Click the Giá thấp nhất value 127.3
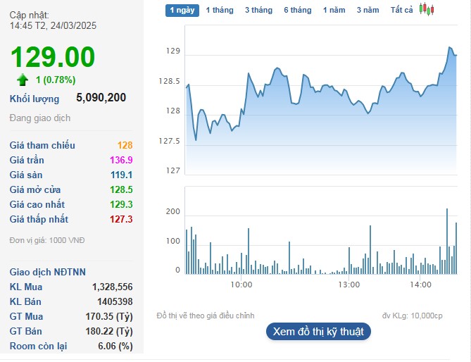The image size is (471, 362). click(x=121, y=219)
